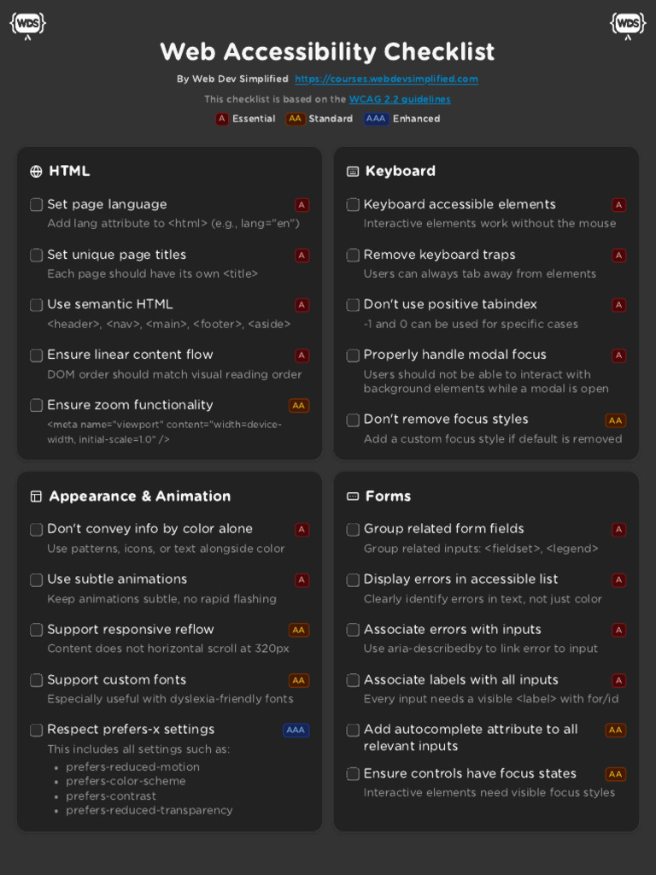The height and width of the screenshot is (875, 656).
Task: Toggle the Associate errors with inputs checkbox
Action: [x=353, y=630]
